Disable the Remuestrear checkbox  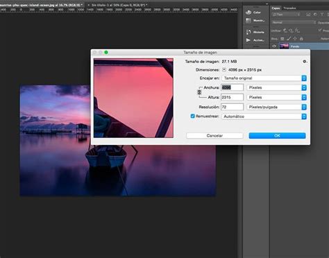click(192, 116)
